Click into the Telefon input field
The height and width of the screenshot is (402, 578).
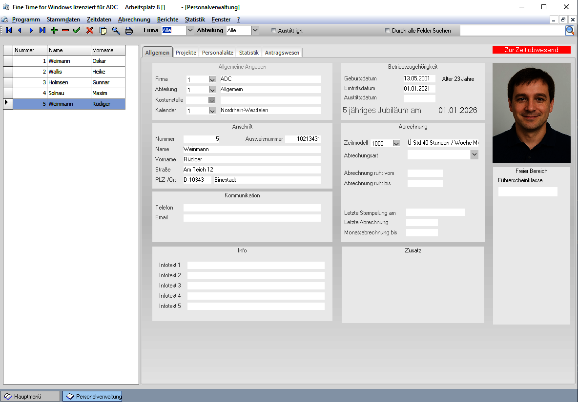(252, 208)
